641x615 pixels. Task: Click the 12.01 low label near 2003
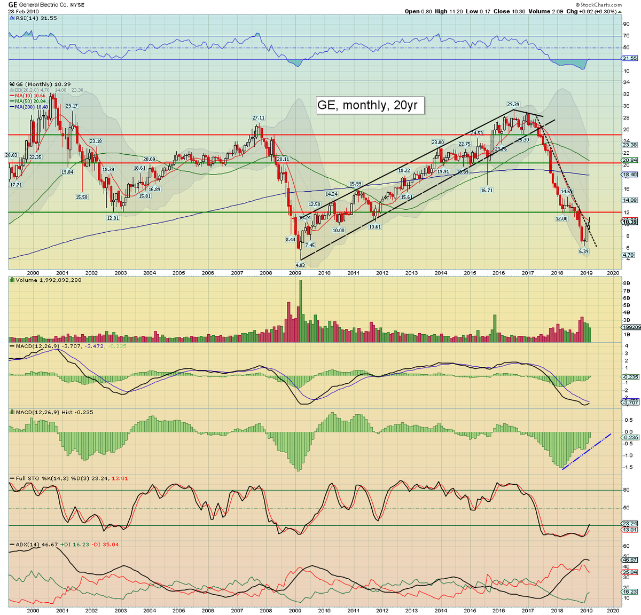(x=113, y=218)
